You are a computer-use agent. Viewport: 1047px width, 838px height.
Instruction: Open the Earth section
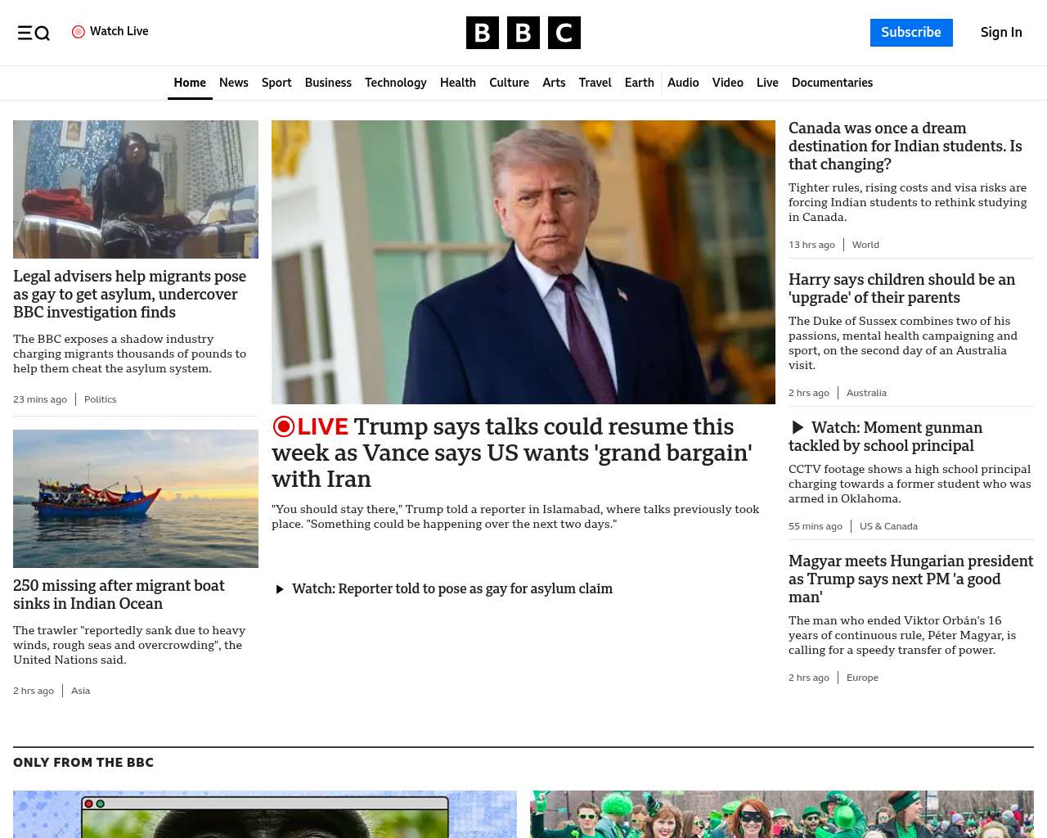click(640, 83)
